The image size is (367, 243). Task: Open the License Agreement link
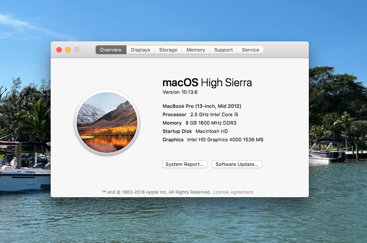(233, 192)
